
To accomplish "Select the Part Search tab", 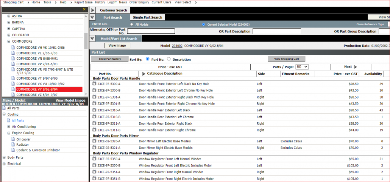I will coord(113,17).
